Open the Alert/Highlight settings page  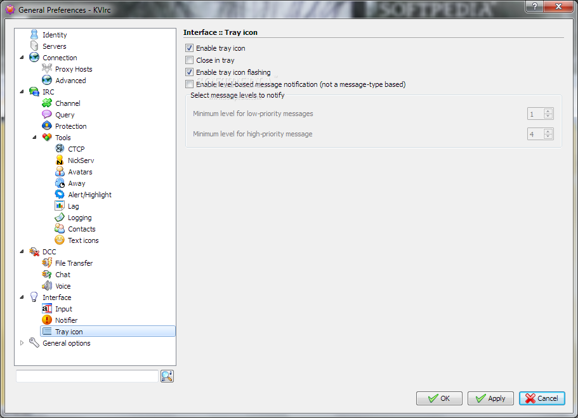point(89,195)
